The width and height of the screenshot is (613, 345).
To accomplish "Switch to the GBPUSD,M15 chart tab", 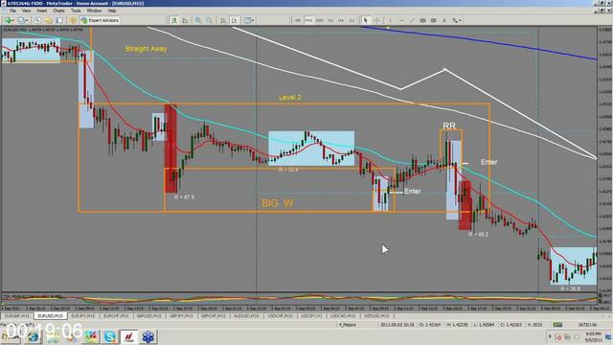I will tap(149, 315).
